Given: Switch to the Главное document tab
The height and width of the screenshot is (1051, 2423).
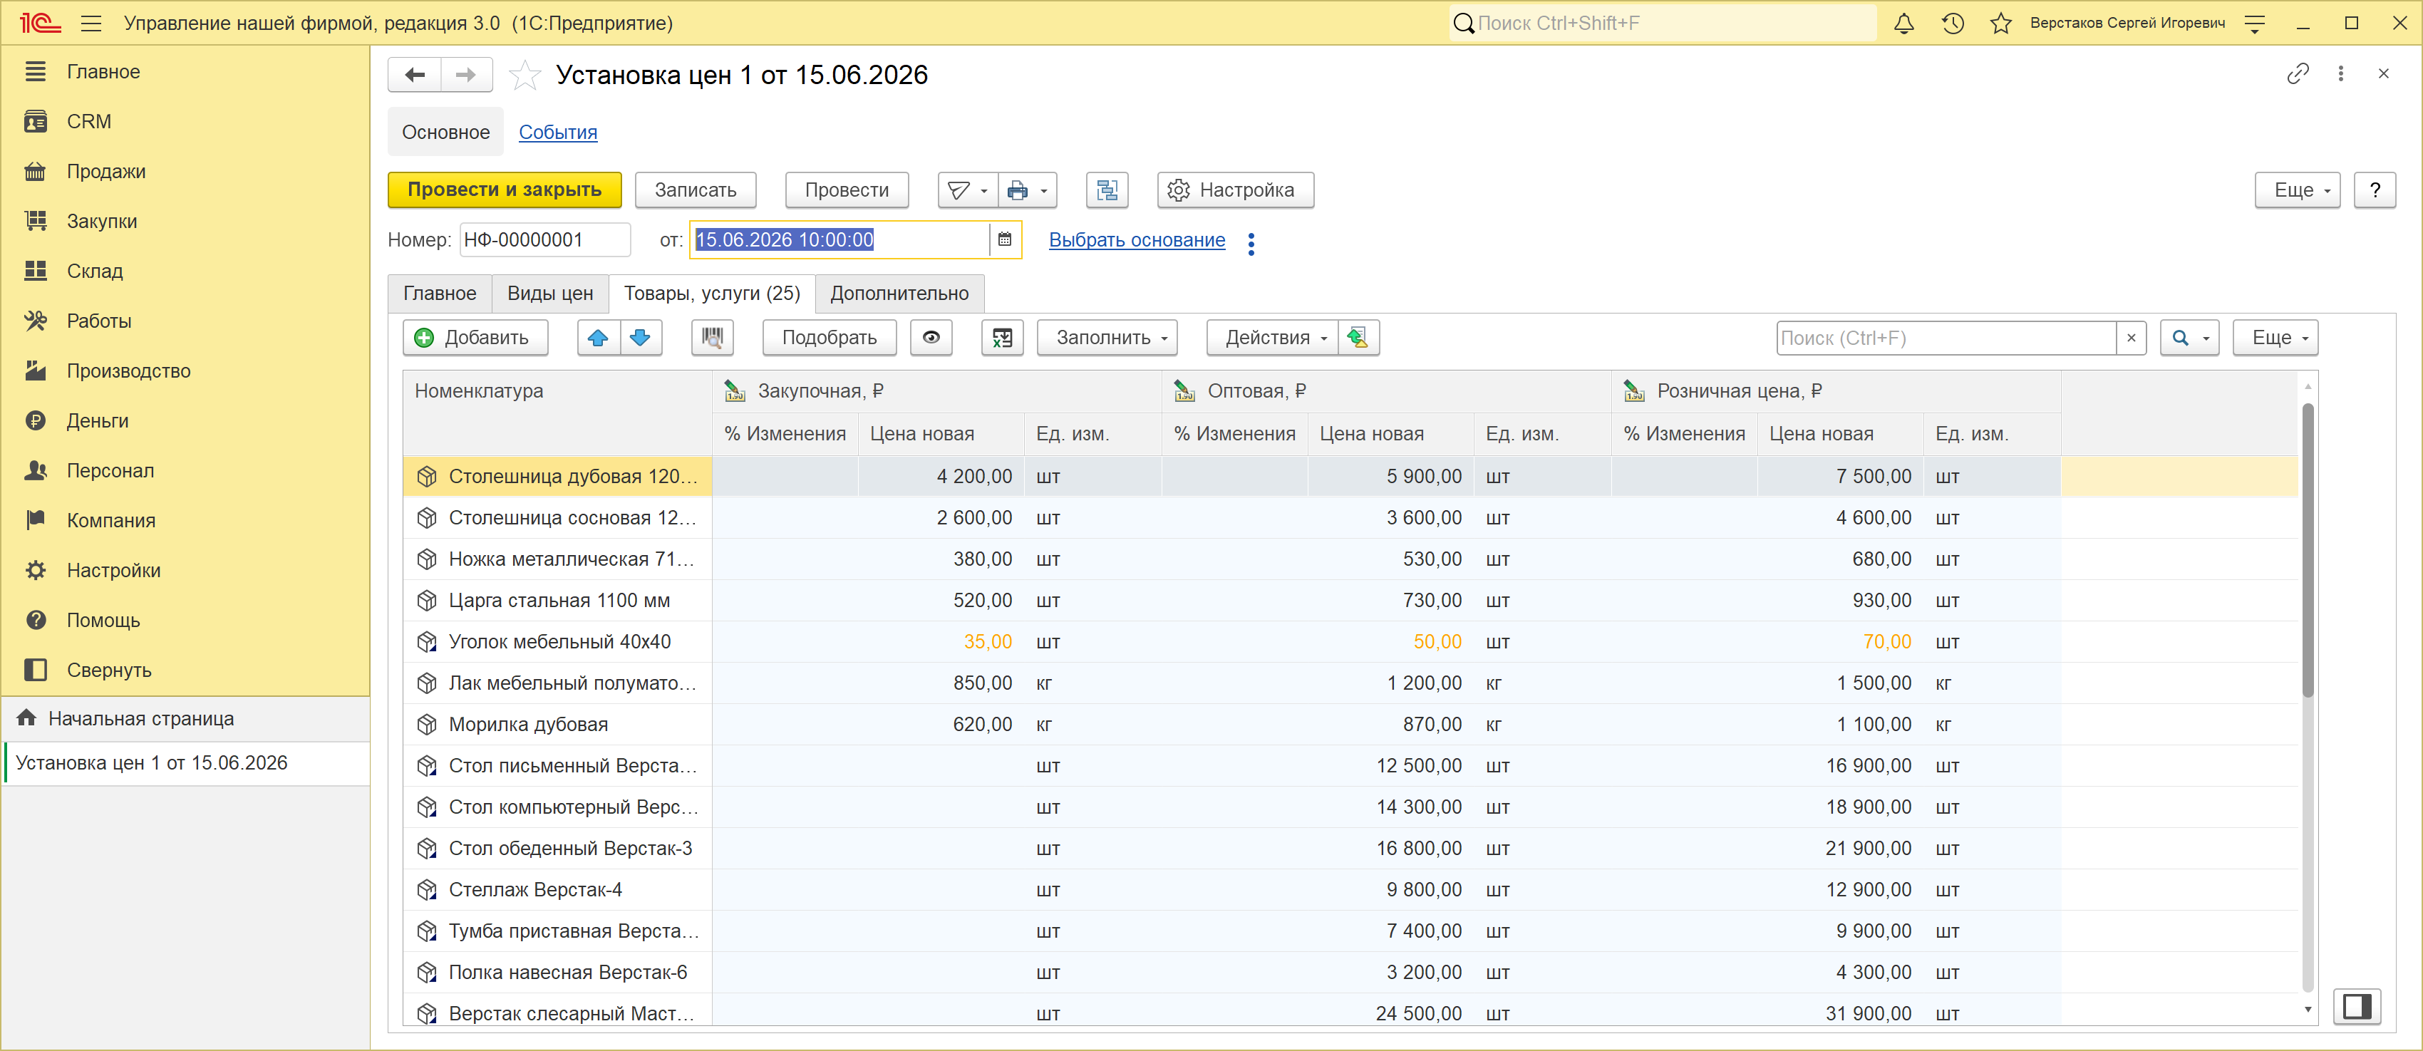Looking at the screenshot, I should [440, 294].
